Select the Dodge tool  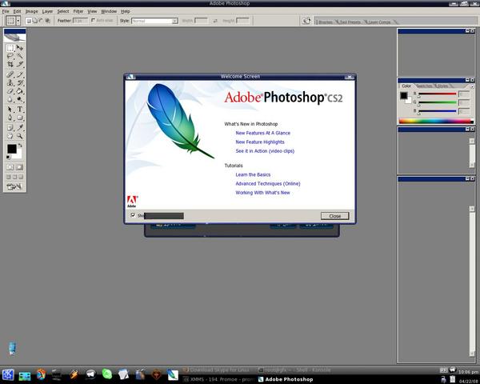[x=19, y=99]
